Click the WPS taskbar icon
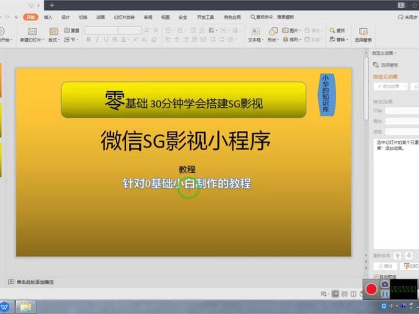Viewport: 419px width, 314px height. (x=5, y=307)
